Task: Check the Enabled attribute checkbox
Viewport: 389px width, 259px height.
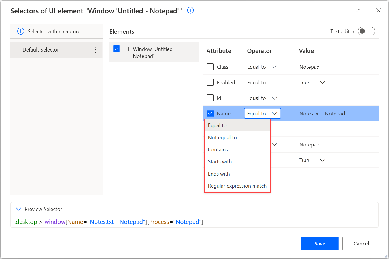Action: (x=210, y=83)
